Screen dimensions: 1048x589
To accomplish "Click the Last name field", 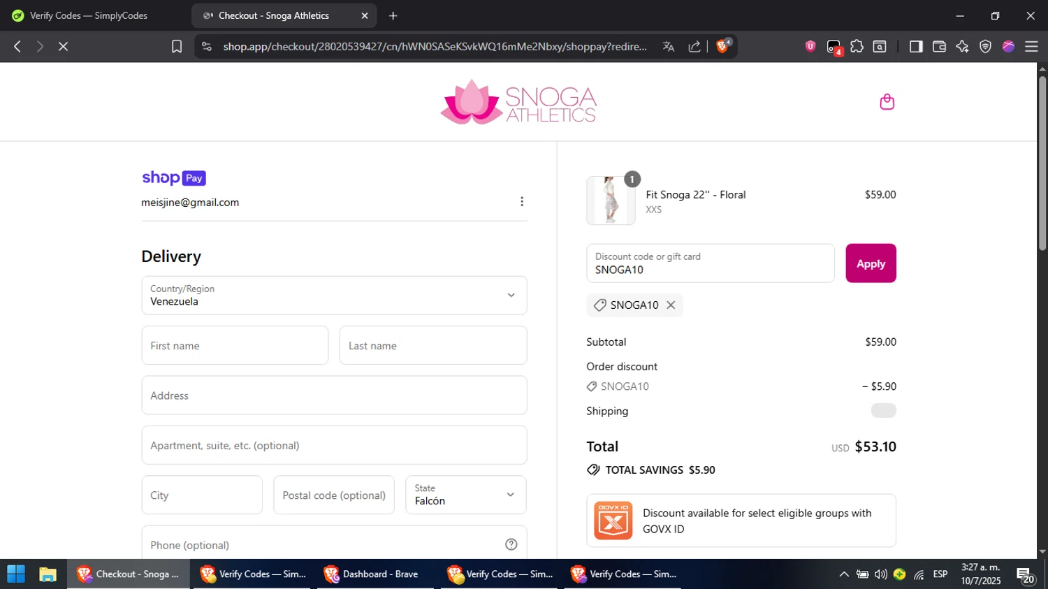I will pos(433,345).
